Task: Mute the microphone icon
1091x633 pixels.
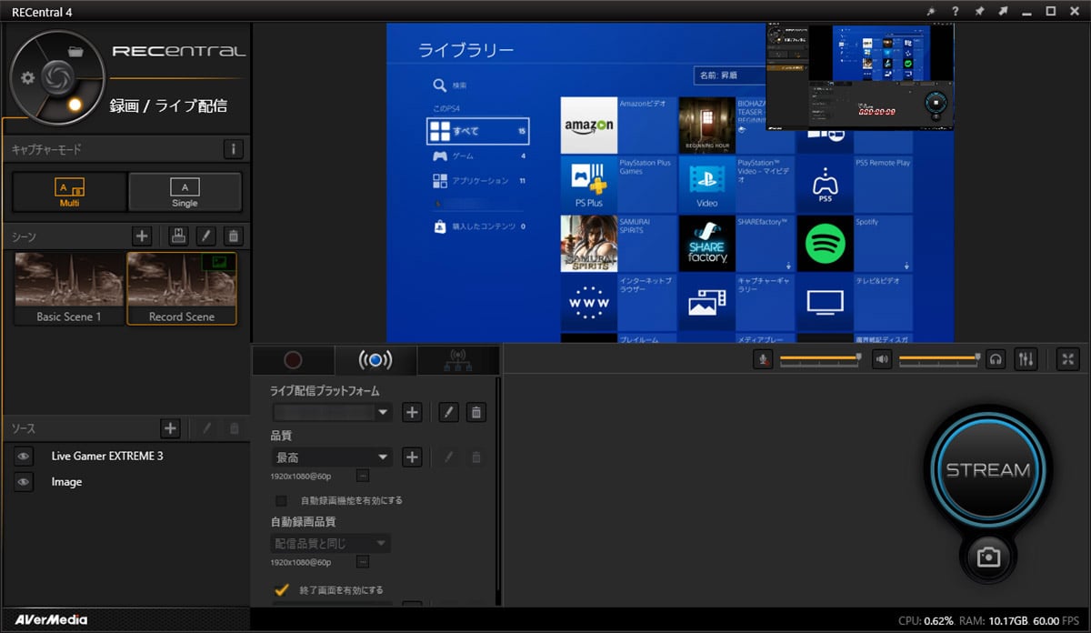Action: point(764,359)
